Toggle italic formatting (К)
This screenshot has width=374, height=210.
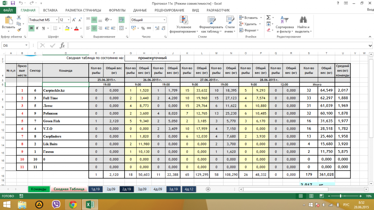coord(37,28)
